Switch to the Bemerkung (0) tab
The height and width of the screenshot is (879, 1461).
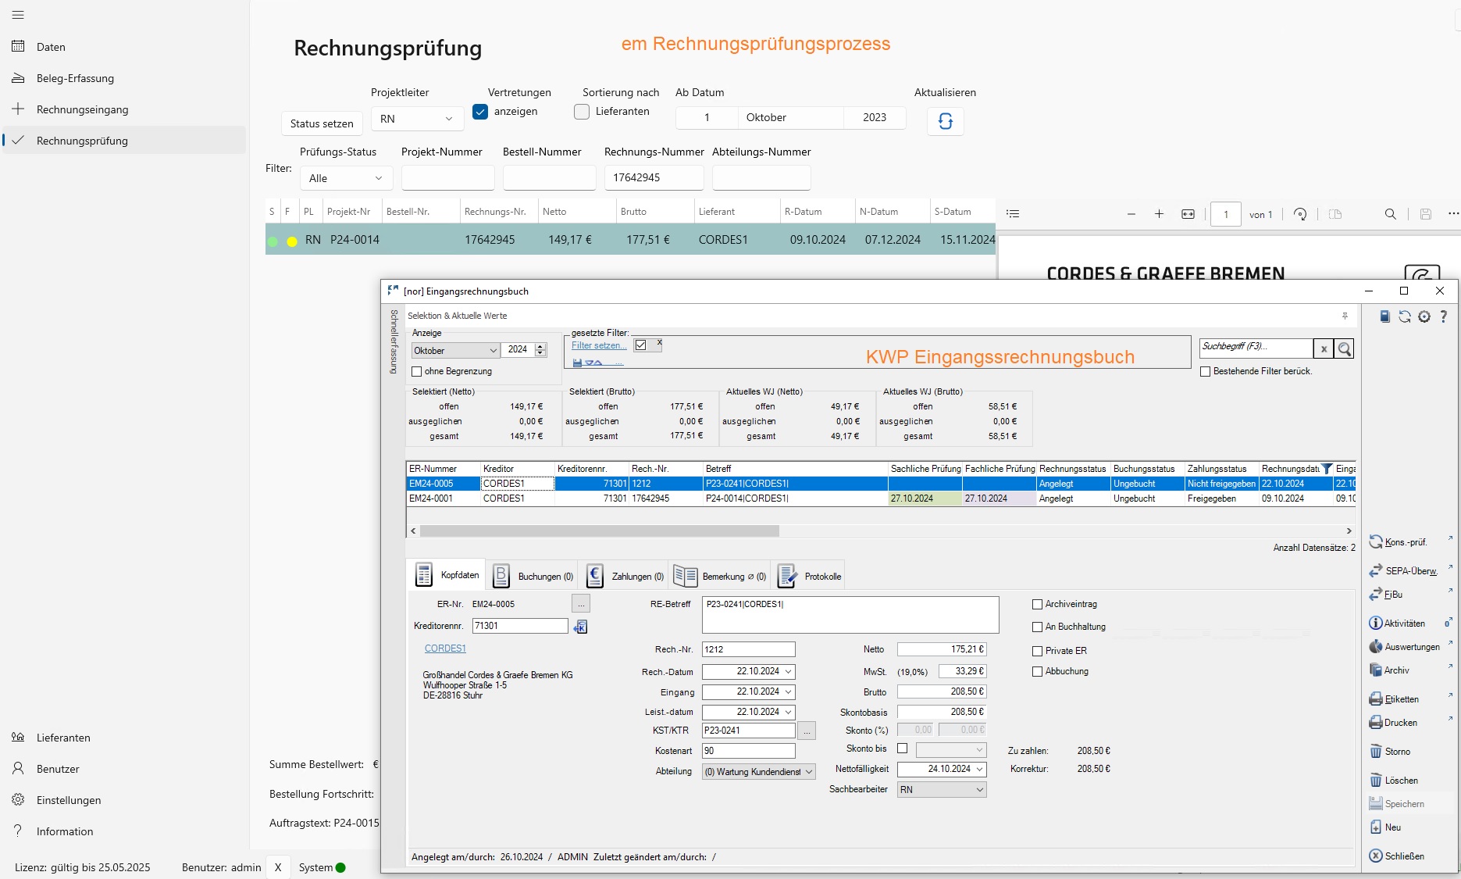pos(719,576)
